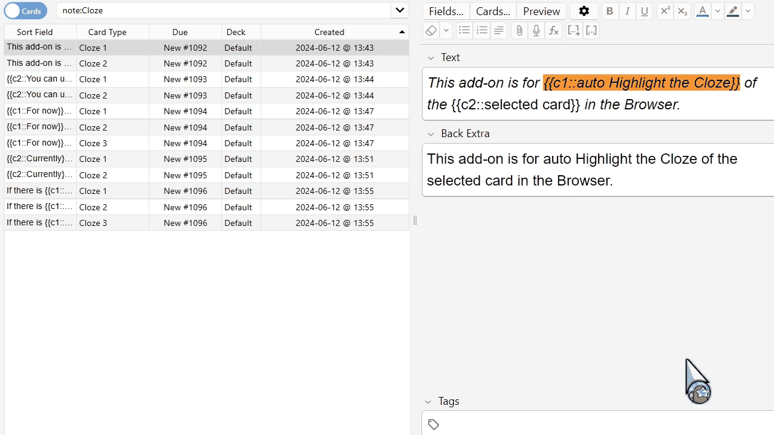774x435 pixels.
Task: Collapse the Back Extra section
Action: coord(431,134)
